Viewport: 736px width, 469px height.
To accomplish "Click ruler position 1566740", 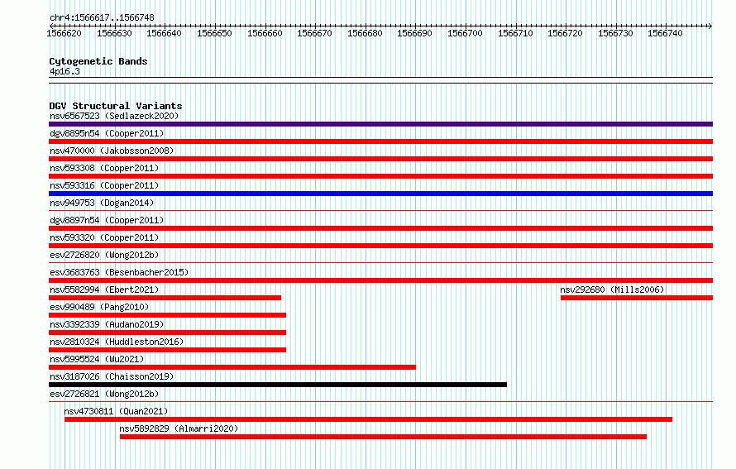I will pos(665,33).
